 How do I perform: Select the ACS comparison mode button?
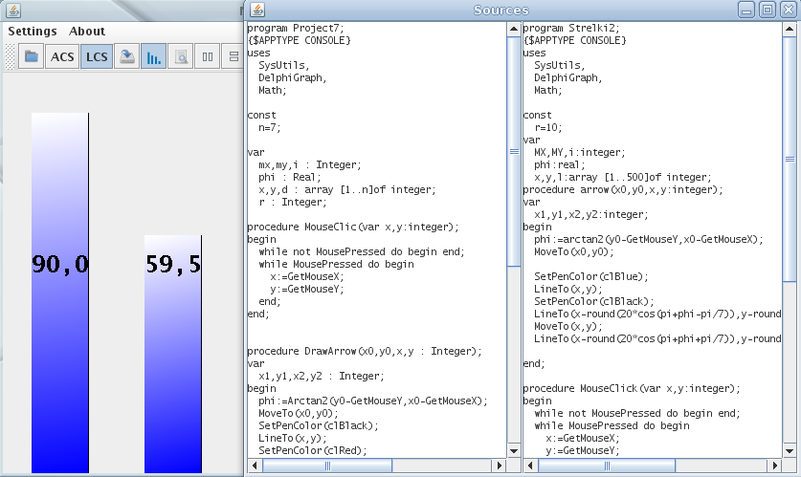[62, 56]
